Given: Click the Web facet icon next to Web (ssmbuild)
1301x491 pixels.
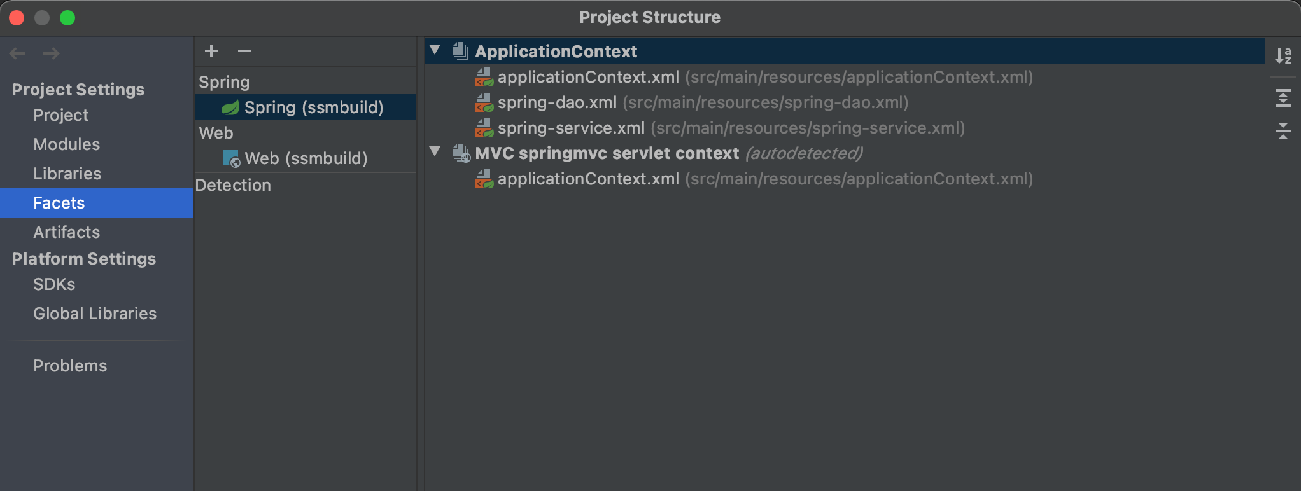Looking at the screenshot, I should (231, 158).
